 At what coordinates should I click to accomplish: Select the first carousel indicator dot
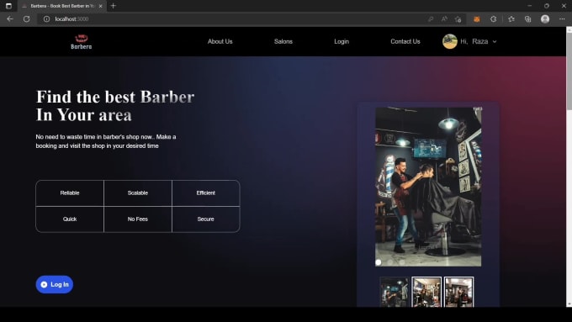[379, 262]
